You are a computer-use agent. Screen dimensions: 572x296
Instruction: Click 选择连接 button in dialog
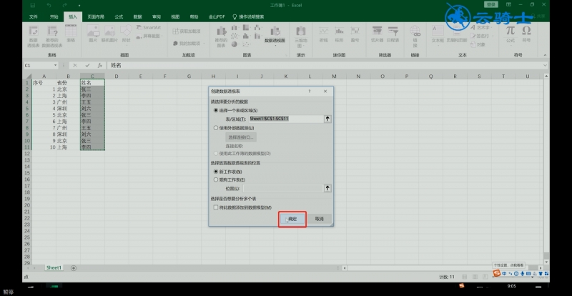241,137
